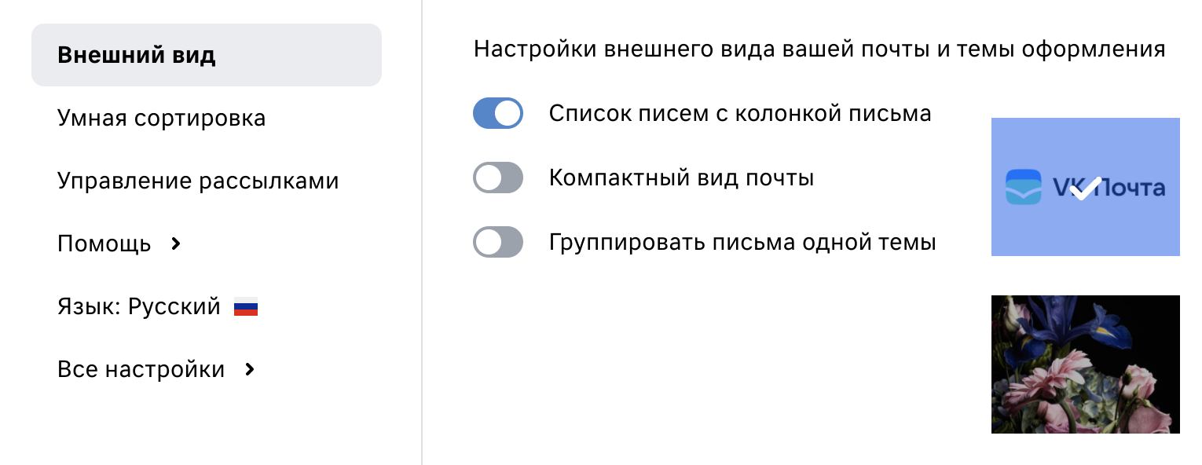This screenshot has width=1202, height=465.
Task: Click the Russian flag icon
Action: pos(246,308)
